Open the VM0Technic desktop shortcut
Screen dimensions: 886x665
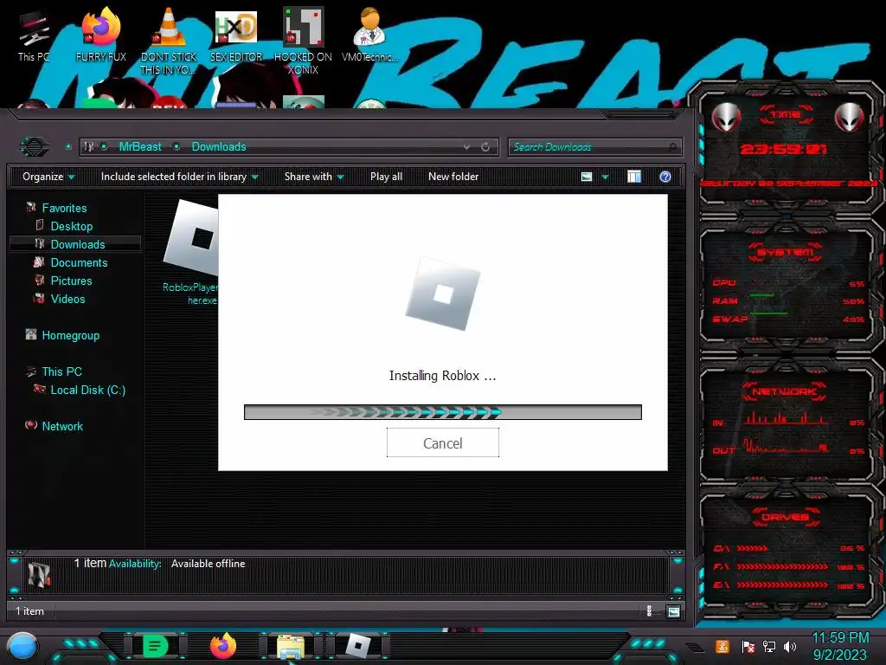370,35
